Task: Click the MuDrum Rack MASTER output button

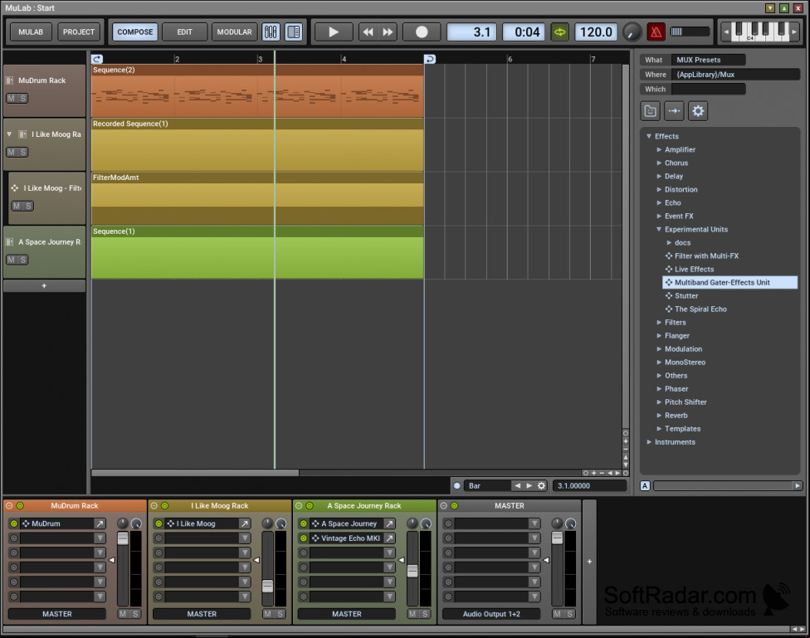Action: 56,614
